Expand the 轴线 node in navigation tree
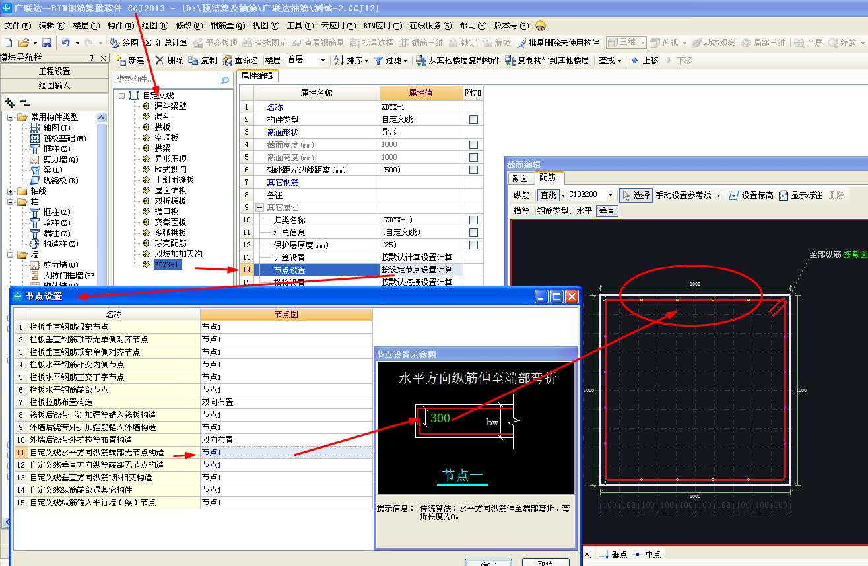 11,191
